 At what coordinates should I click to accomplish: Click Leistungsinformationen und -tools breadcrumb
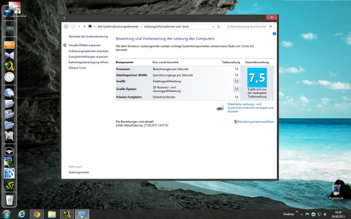pos(166,26)
